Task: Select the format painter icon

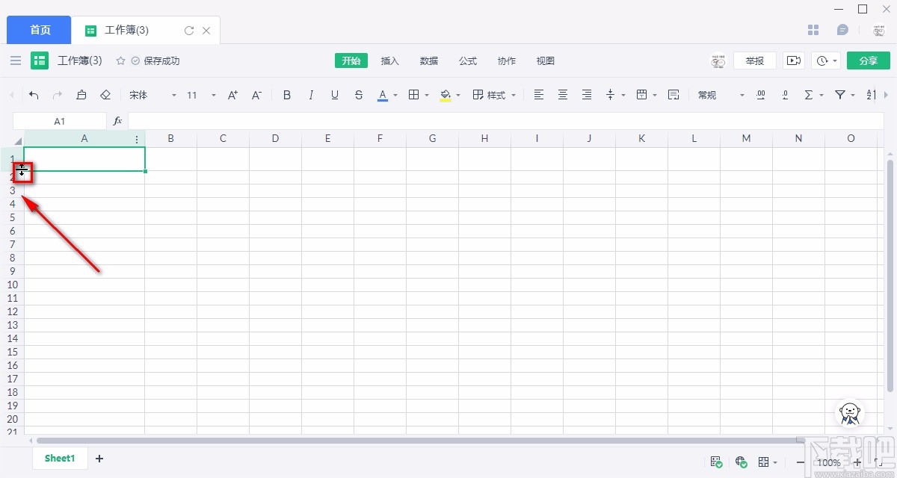Action: coord(81,95)
